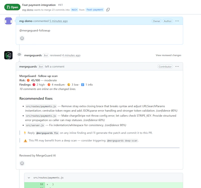Click the '5 minutes ago' timestamp
Screen dimensions: 201x188
coord(59,21)
